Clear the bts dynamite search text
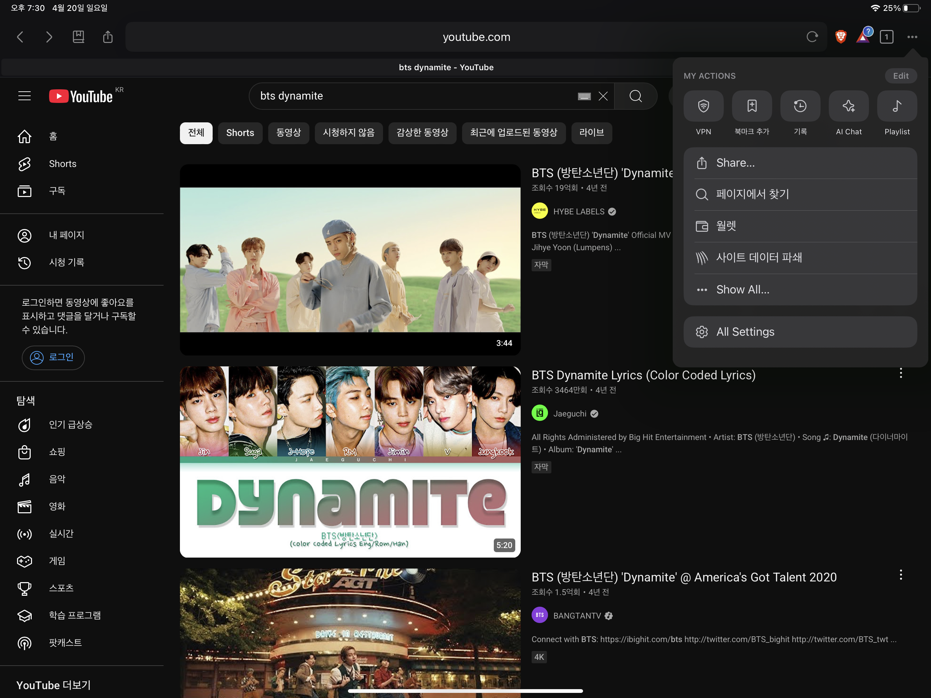The height and width of the screenshot is (698, 931). point(603,96)
